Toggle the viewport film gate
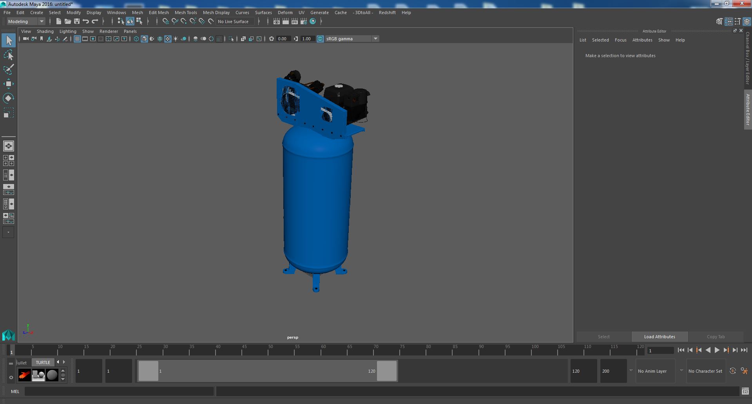Image resolution: width=752 pixels, height=404 pixels. coord(85,39)
